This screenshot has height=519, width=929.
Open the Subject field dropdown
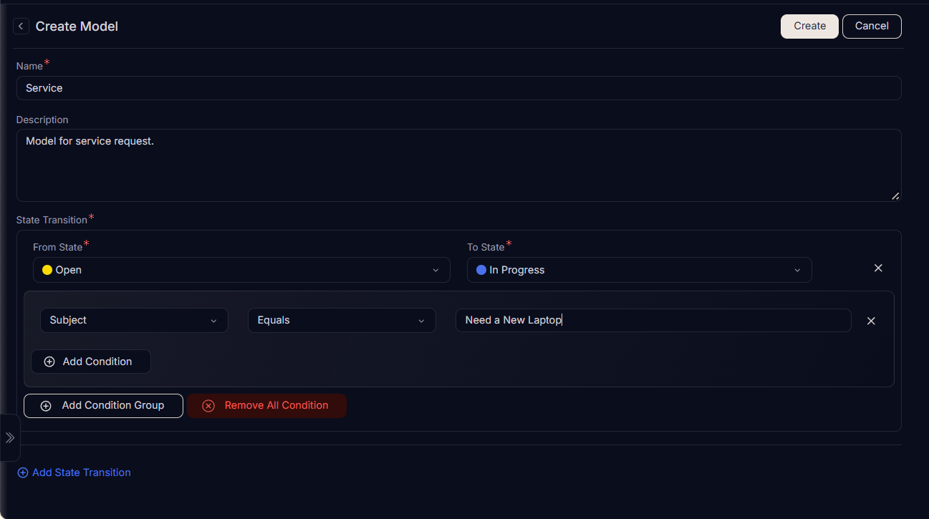134,320
